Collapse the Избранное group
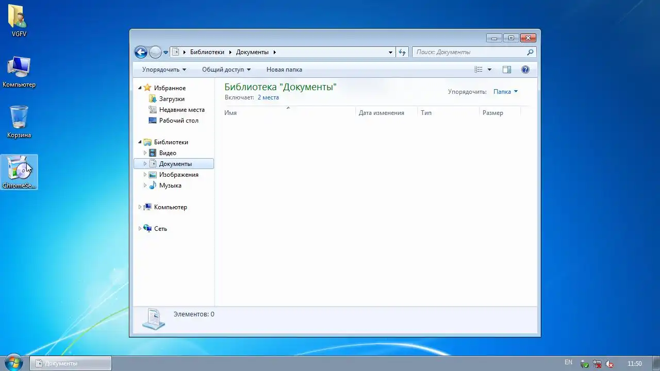660x371 pixels. (x=140, y=88)
